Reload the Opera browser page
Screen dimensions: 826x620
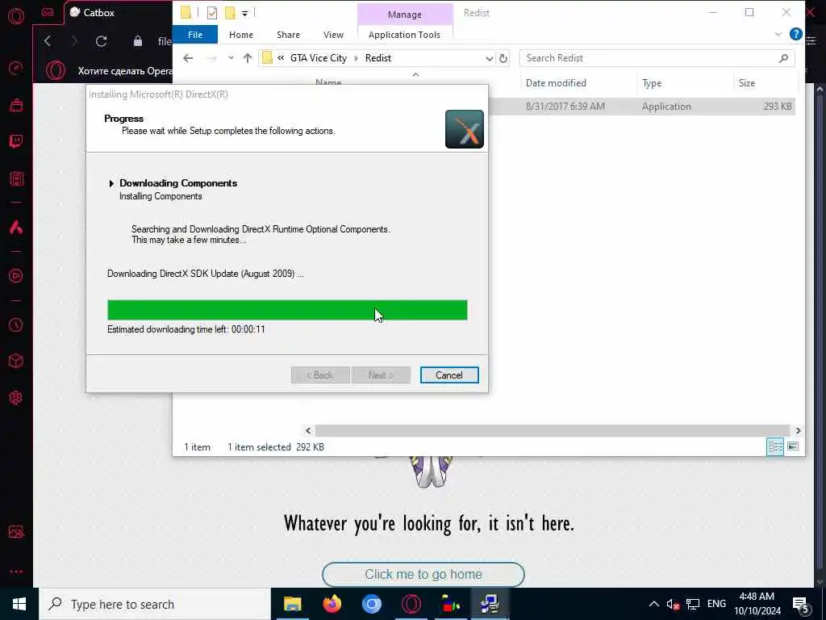101,41
